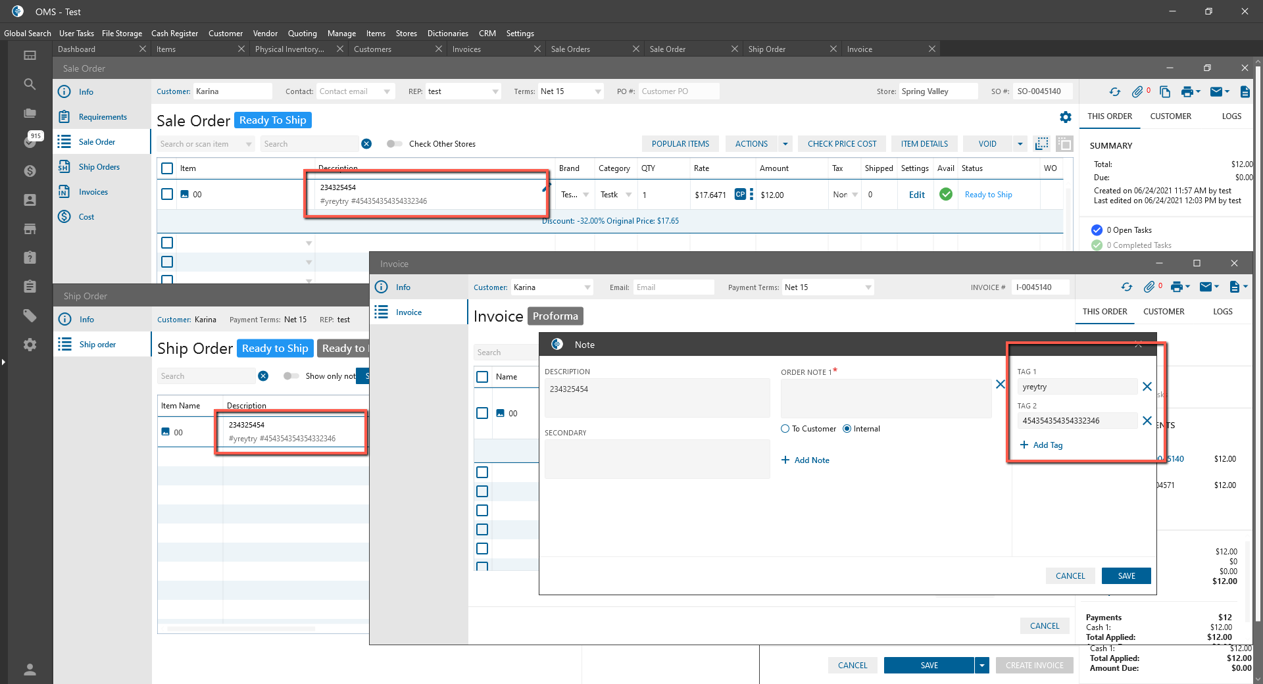Expand the Contact email dropdown
Screen dimensions: 1263x684
(x=387, y=91)
